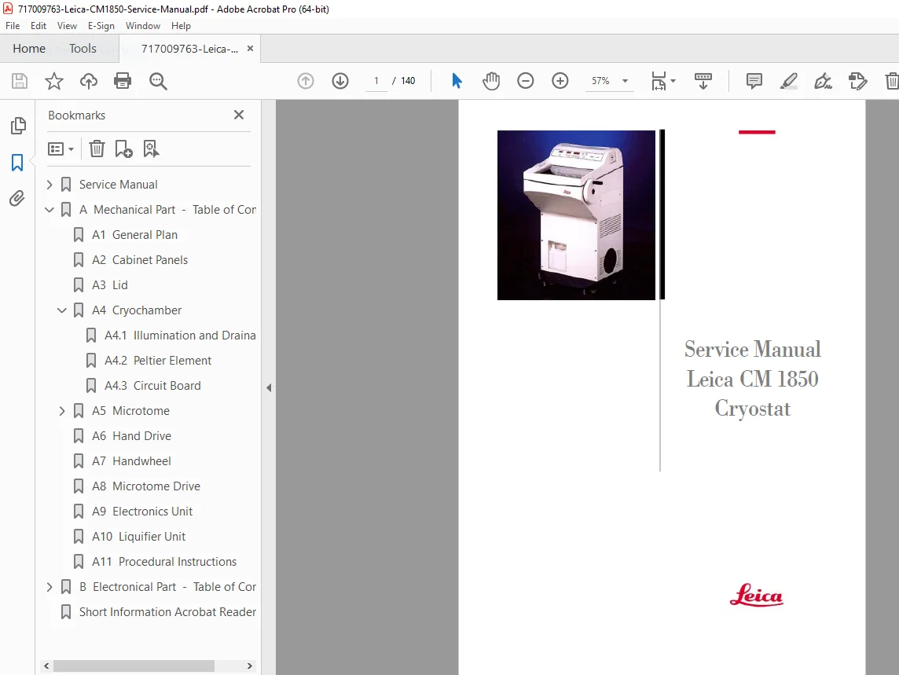Click bookmarks horizontal scrollbar right arrow
The height and width of the screenshot is (675, 899).
click(249, 666)
